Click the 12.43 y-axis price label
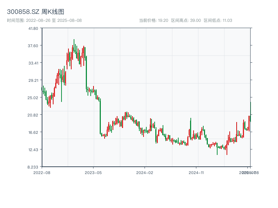278x208 pixels. pyautogui.click(x=33, y=150)
